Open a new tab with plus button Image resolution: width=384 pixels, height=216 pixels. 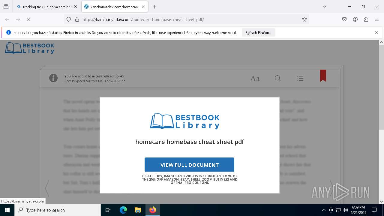coord(154,7)
